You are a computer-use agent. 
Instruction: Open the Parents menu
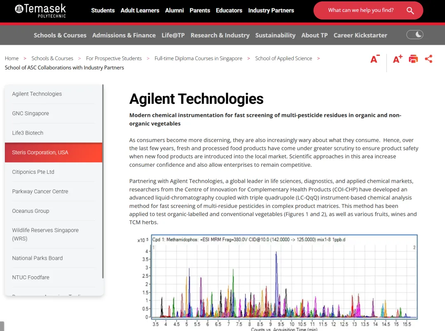(x=200, y=10)
